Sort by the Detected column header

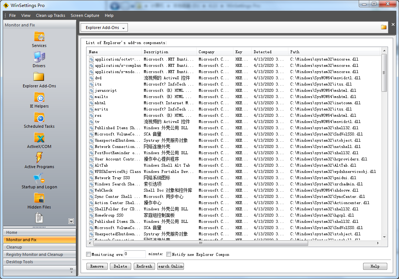coord(270,52)
